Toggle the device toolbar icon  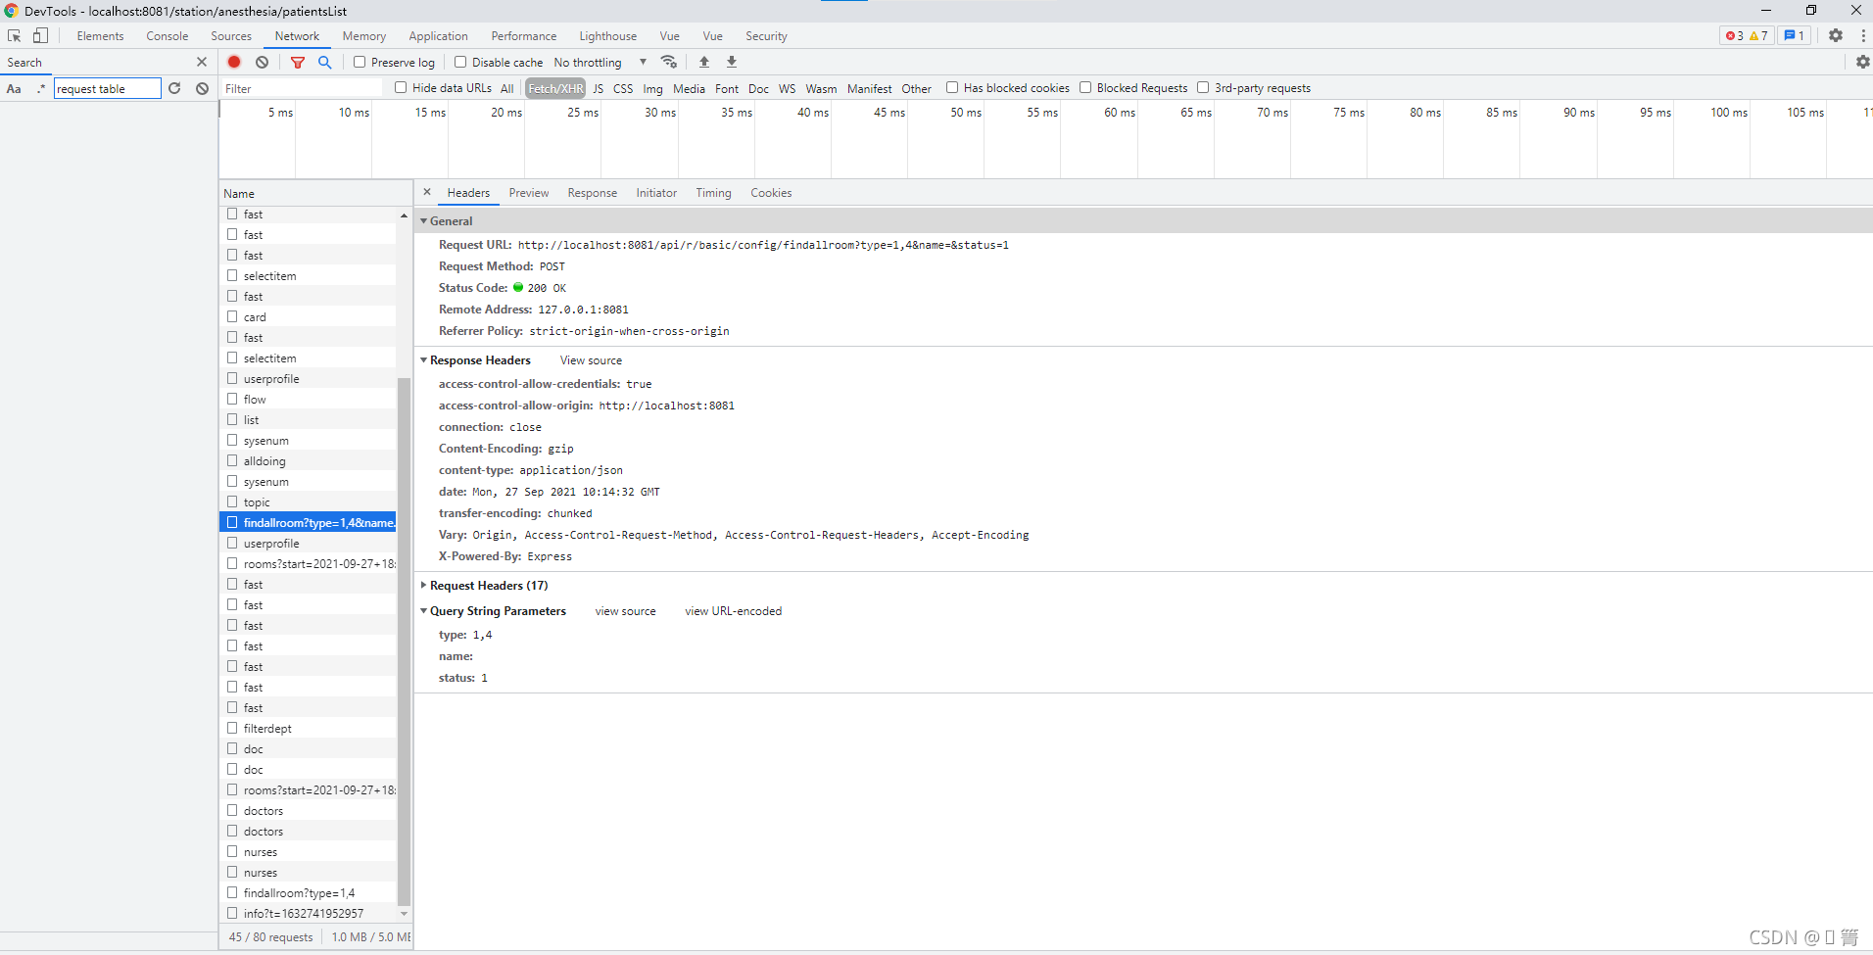pos(40,36)
